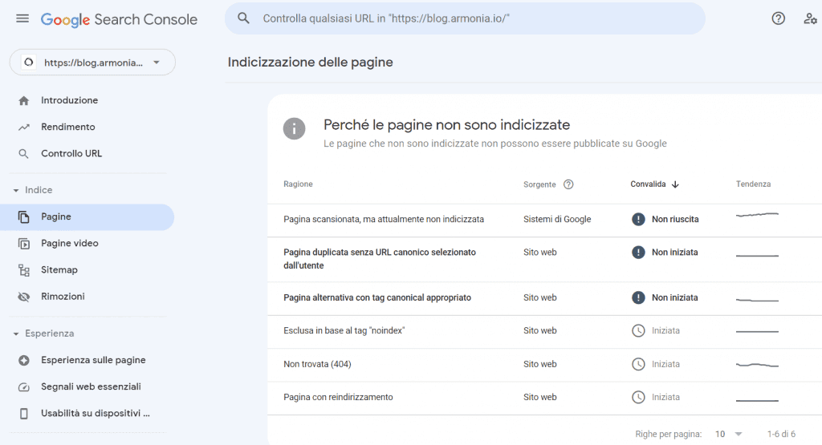Click the Rimozioni crossed-eye icon
This screenshot has width=822, height=445.
click(24, 297)
